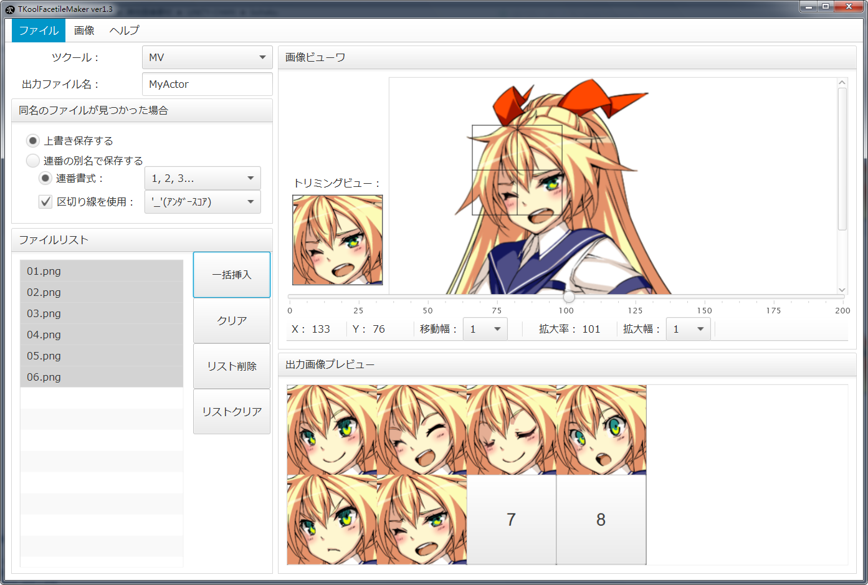Select 06.png in the file list

(x=102, y=377)
